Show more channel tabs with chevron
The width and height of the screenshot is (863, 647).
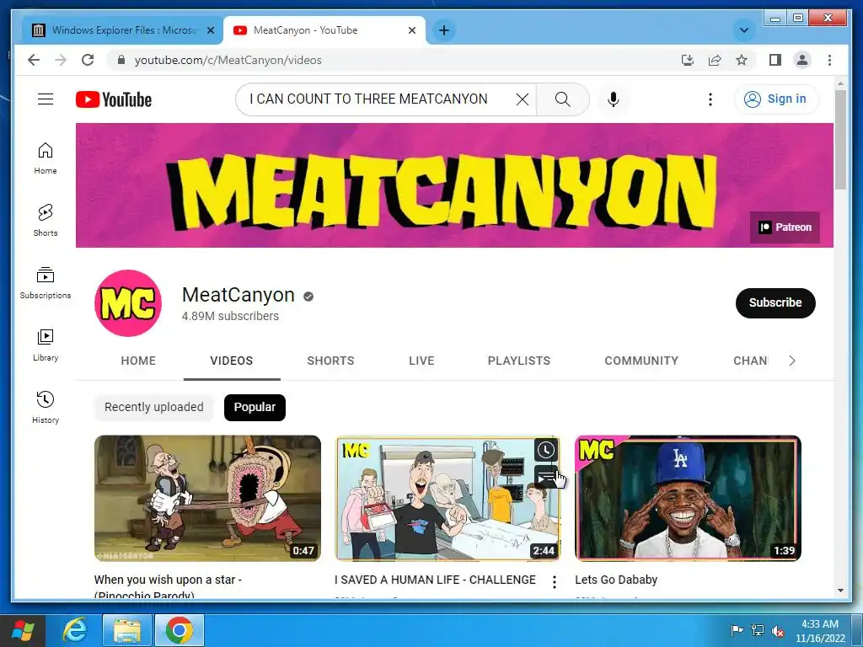792,361
